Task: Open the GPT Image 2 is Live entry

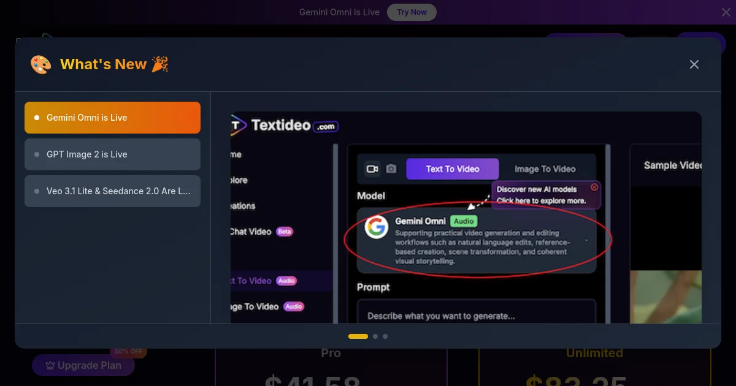Action: point(112,154)
